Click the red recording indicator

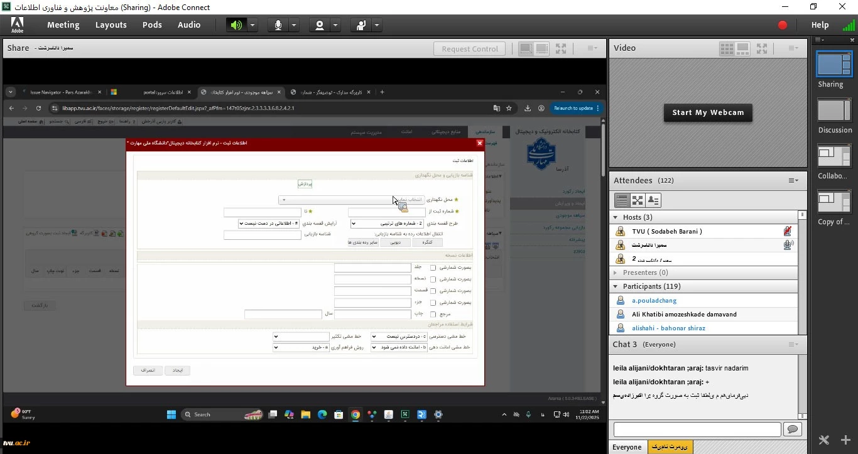click(x=782, y=25)
